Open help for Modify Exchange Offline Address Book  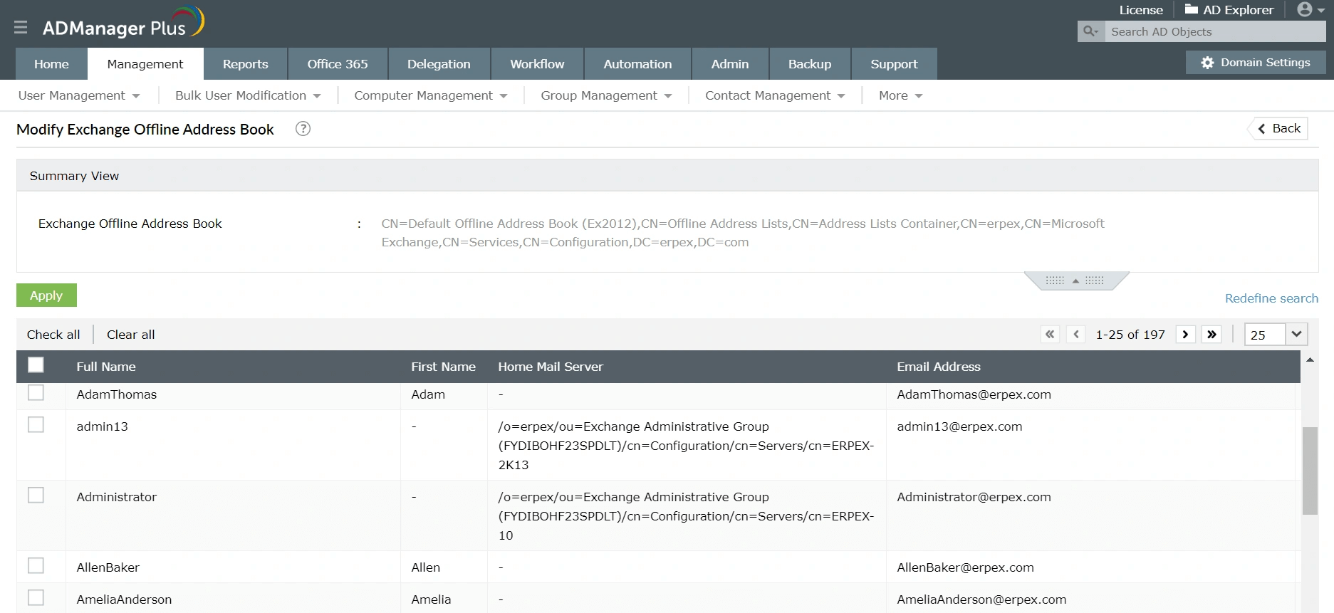303,129
